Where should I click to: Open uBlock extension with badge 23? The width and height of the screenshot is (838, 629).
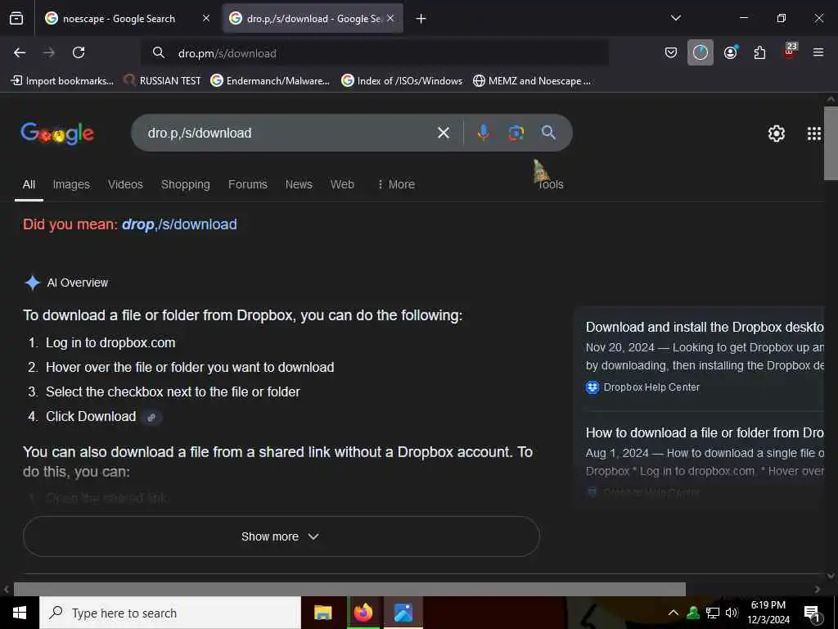click(790, 52)
